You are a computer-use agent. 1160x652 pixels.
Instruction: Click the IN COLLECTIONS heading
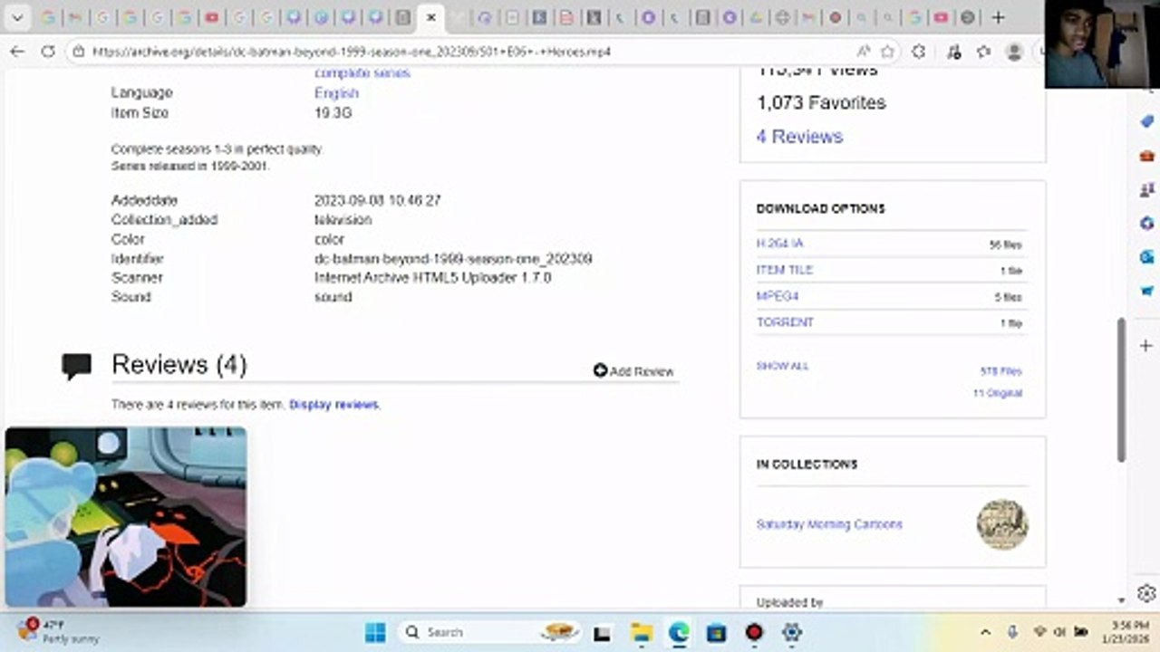pos(807,464)
